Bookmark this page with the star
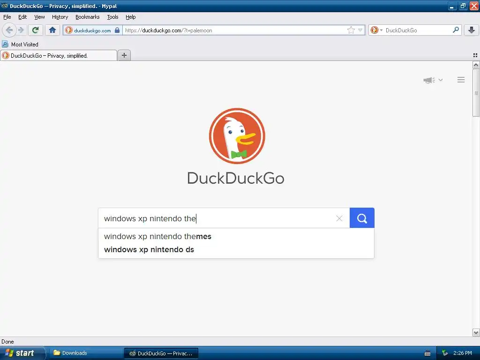 click(351, 30)
